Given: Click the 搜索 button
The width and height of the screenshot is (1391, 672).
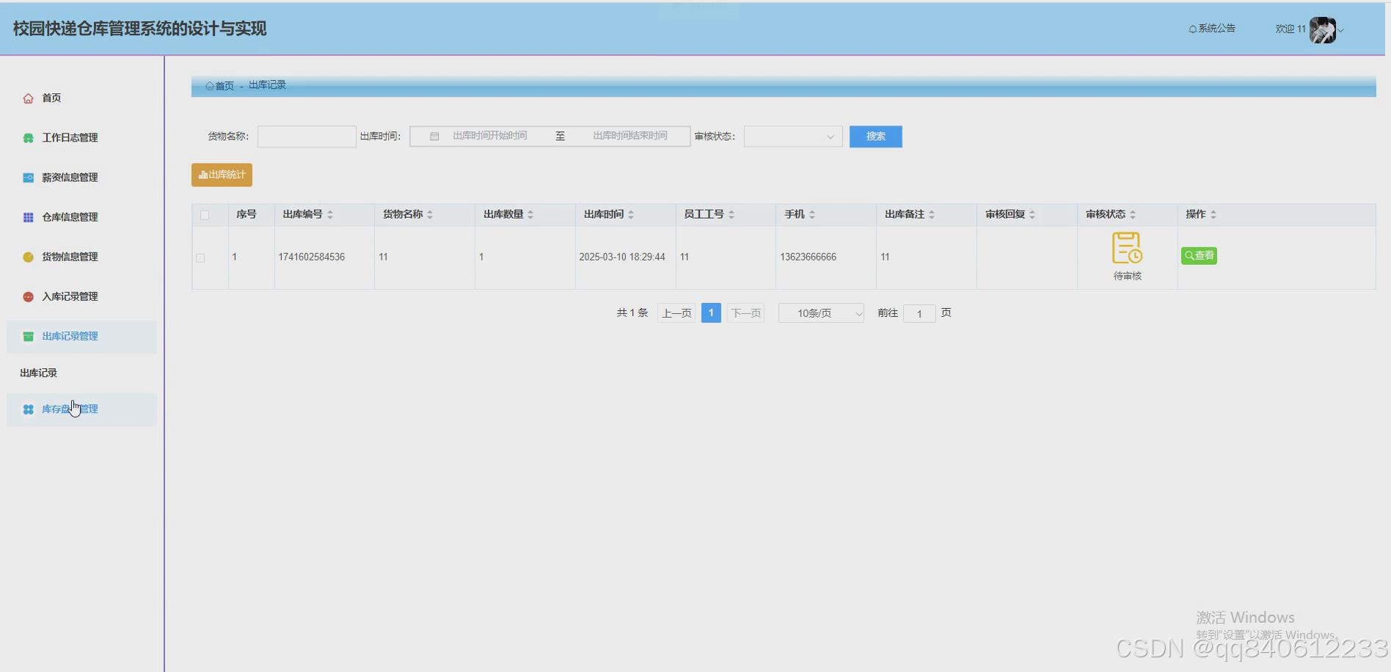Looking at the screenshot, I should [x=875, y=136].
